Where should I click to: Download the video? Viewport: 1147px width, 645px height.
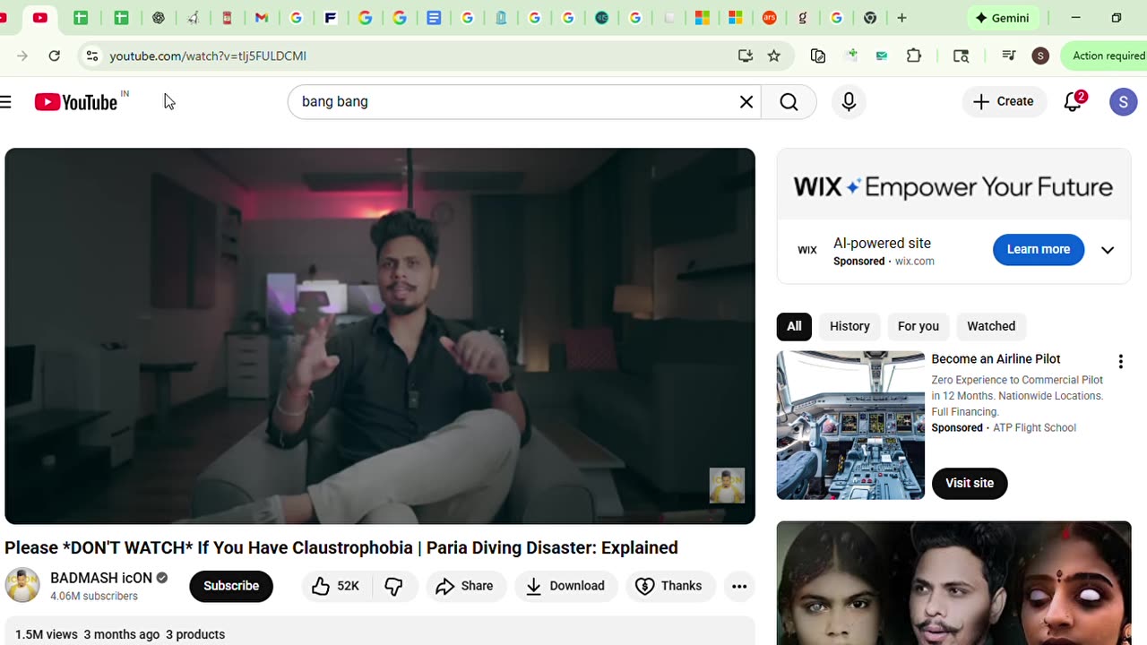coord(565,586)
